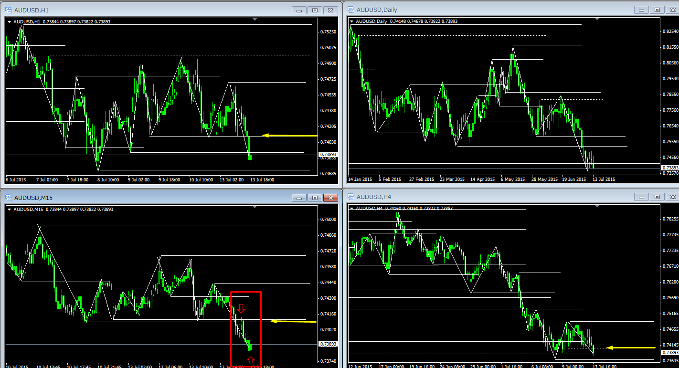The width and height of the screenshot is (679, 368).
Task: Click the AUDUSD,M15 window title bar
Action: click(143, 198)
